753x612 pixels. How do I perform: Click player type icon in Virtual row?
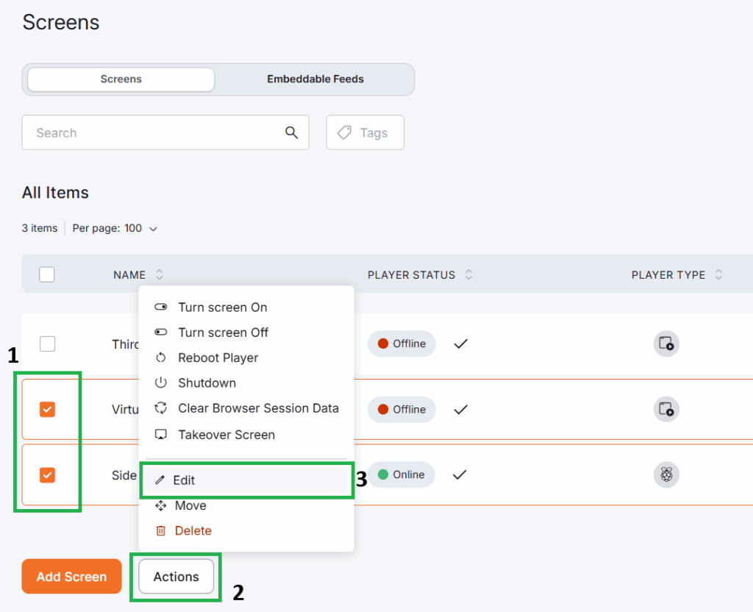(x=666, y=409)
